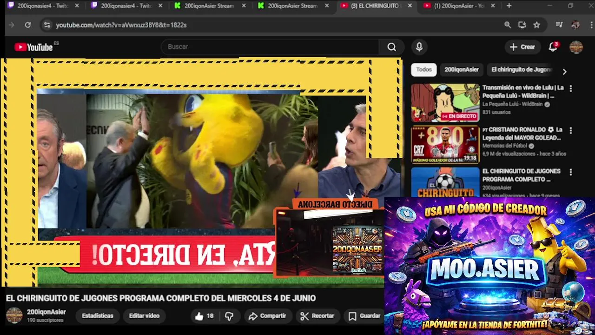595x335 pixels.
Task: Reload the page with the browser refresh icon
Action: [27, 25]
